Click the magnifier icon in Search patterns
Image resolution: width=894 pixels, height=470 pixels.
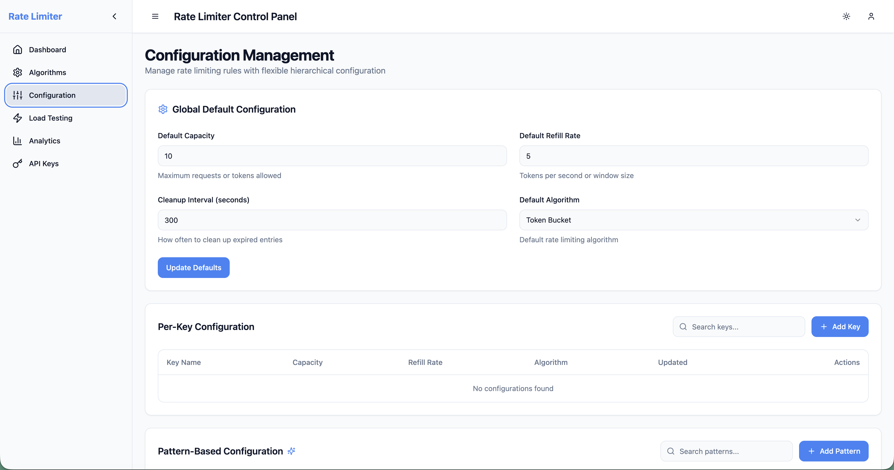coord(671,451)
